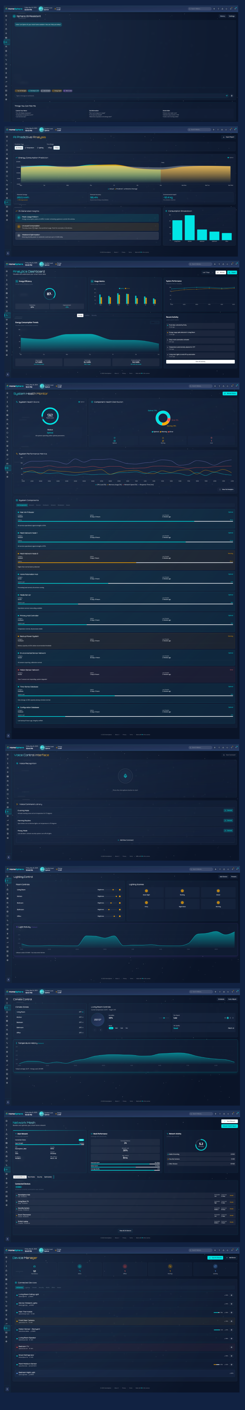Click the Peak Usage Pattern insight card
The image size is (245, 1410).
pyautogui.click(x=87, y=218)
